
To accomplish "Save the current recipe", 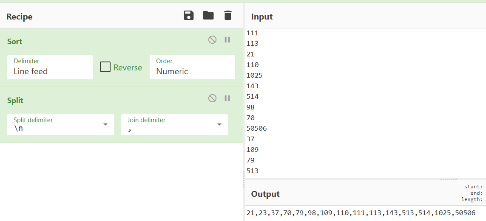I will tap(189, 15).
